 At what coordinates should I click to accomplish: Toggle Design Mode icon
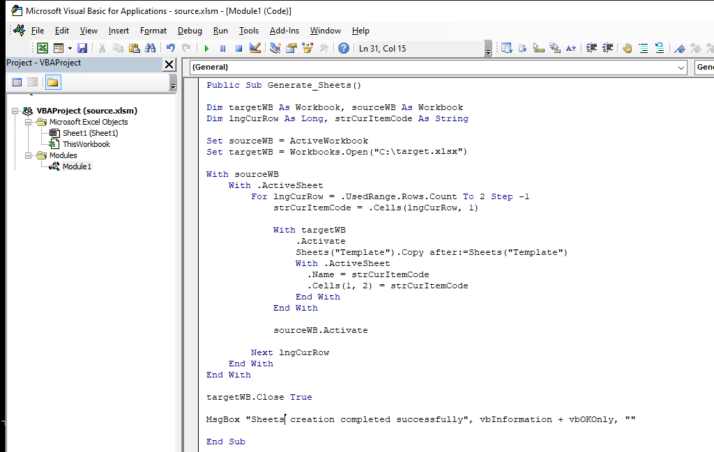[255, 48]
